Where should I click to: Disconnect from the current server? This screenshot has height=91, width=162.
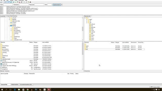pyautogui.click(x=20, y=2)
